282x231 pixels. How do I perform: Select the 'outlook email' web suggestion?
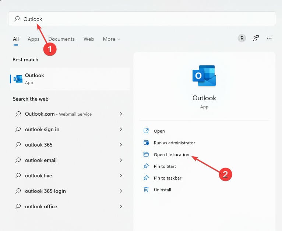tap(41, 160)
